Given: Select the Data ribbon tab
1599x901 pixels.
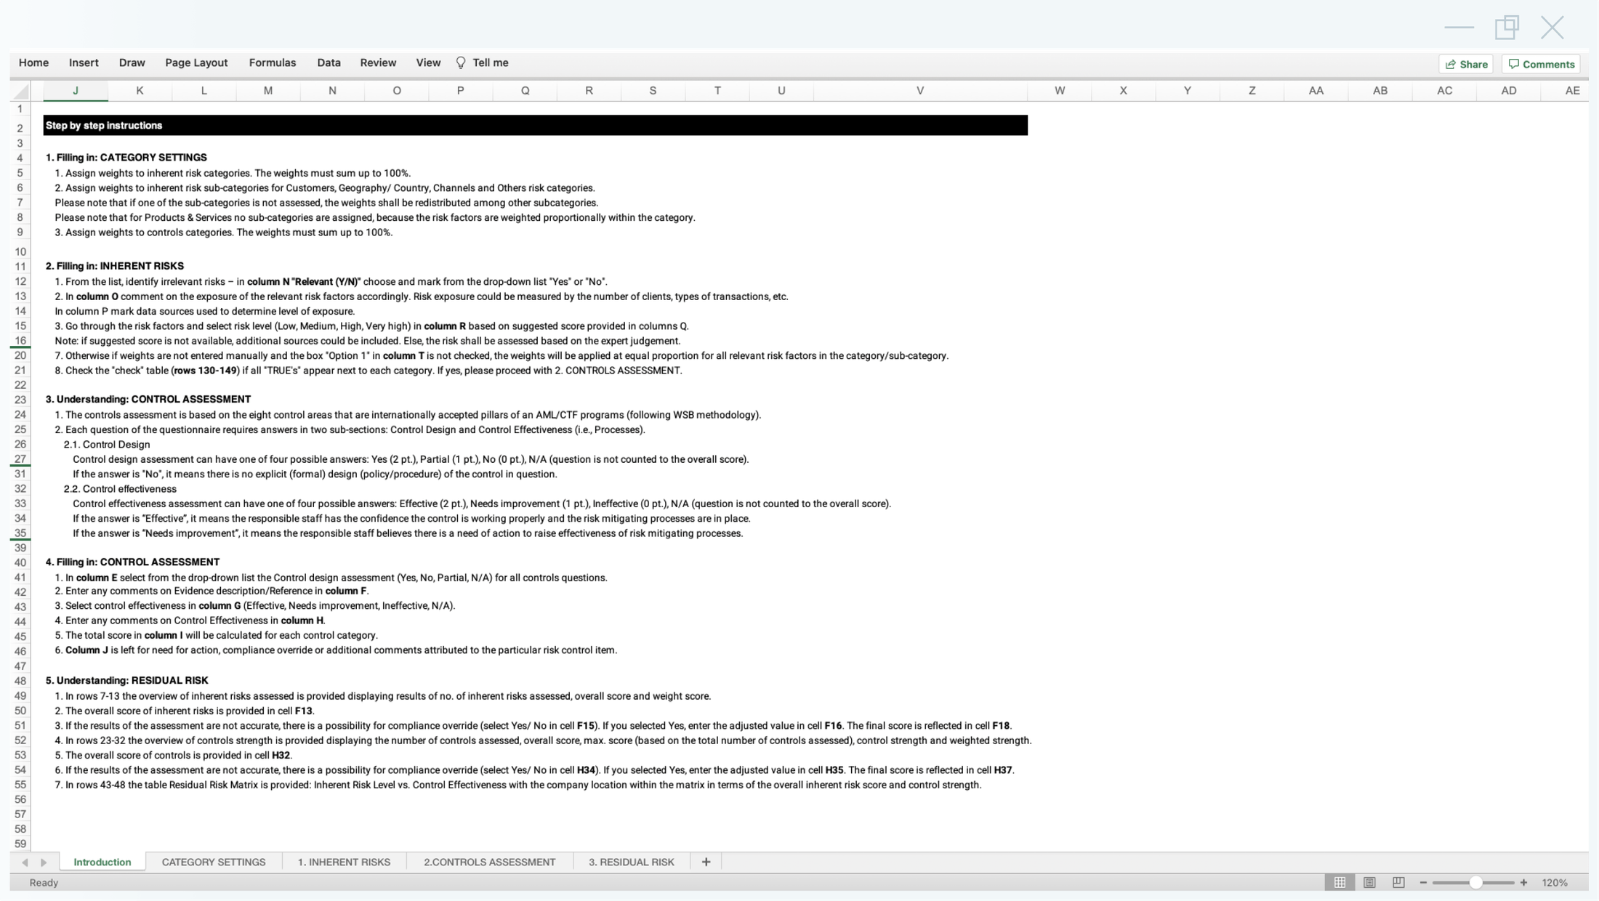Looking at the screenshot, I should tap(329, 62).
